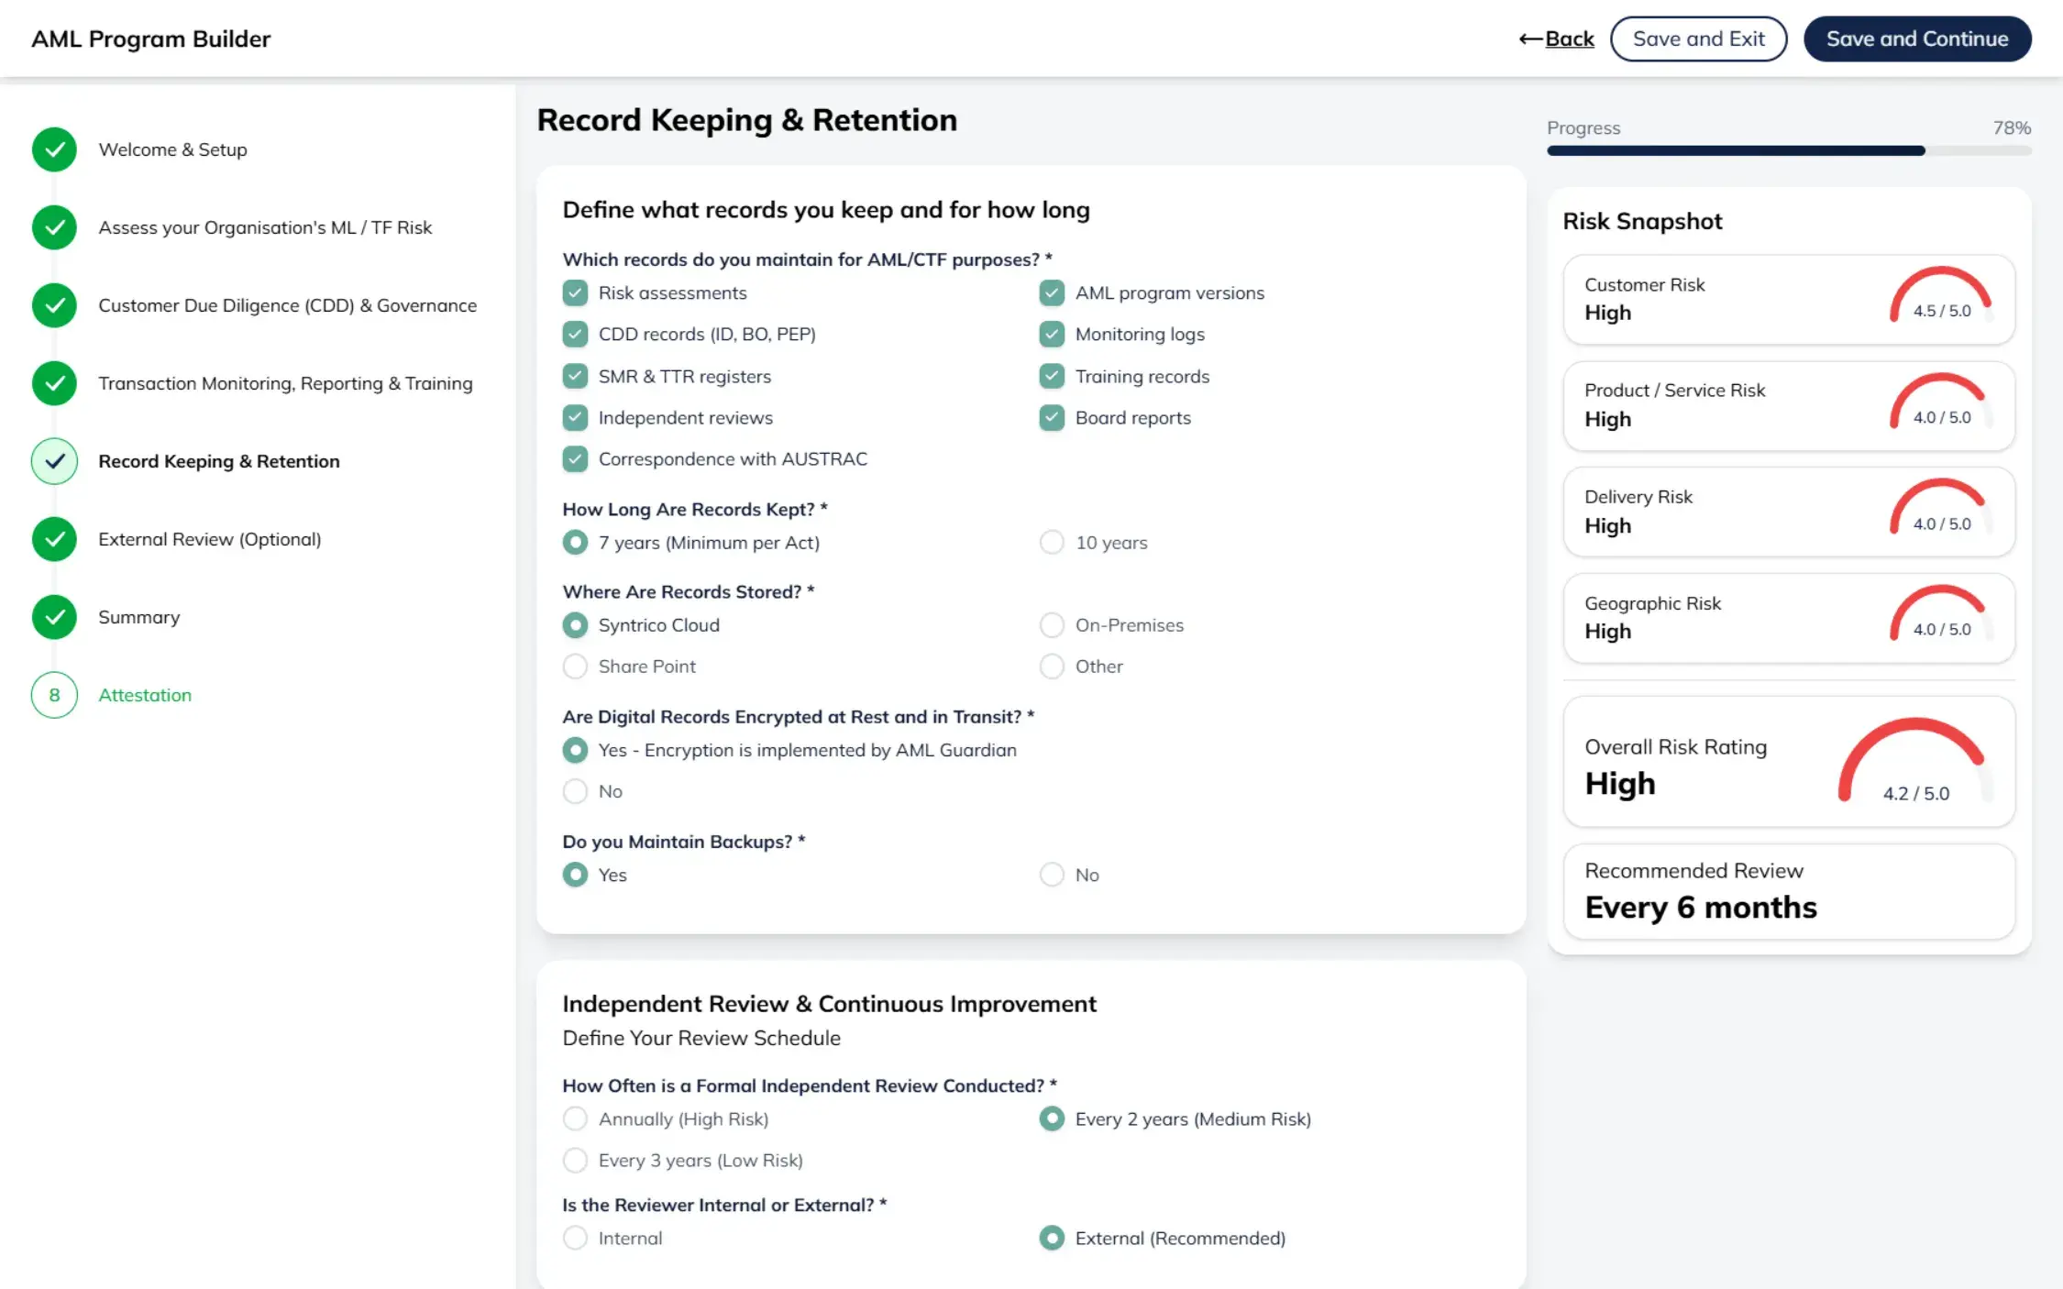The image size is (2063, 1289).
Task: Go to the Summary step
Action: 139,617
